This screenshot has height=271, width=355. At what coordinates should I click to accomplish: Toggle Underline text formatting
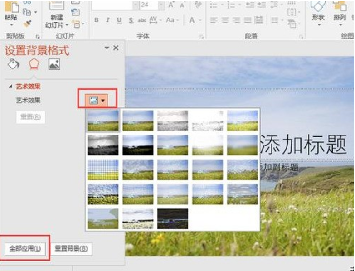(x=119, y=20)
